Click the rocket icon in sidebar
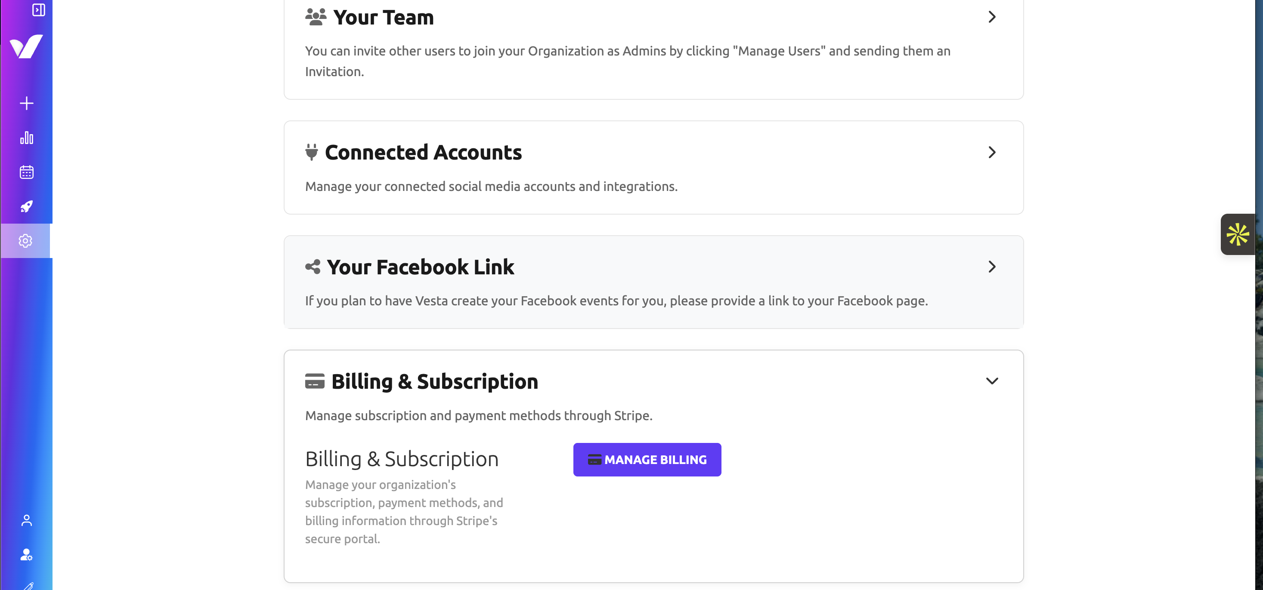 tap(27, 206)
